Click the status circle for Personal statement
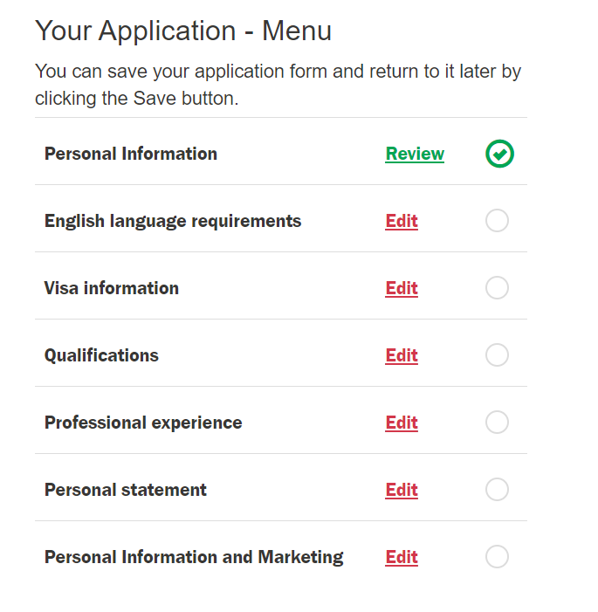Viewport: 598px width, 612px height. point(497,490)
